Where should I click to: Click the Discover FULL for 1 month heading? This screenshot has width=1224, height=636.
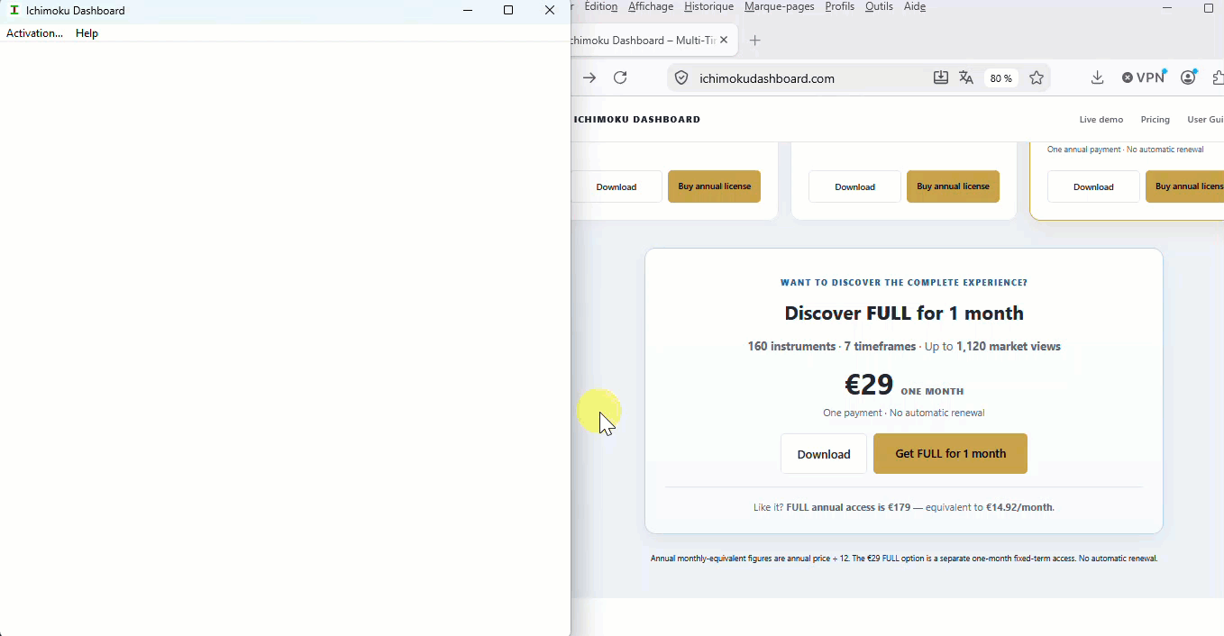point(904,313)
